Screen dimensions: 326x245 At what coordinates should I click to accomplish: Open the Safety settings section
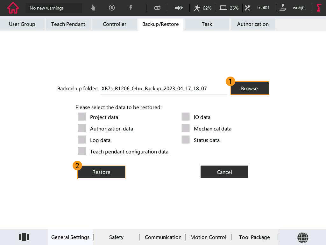point(116,237)
